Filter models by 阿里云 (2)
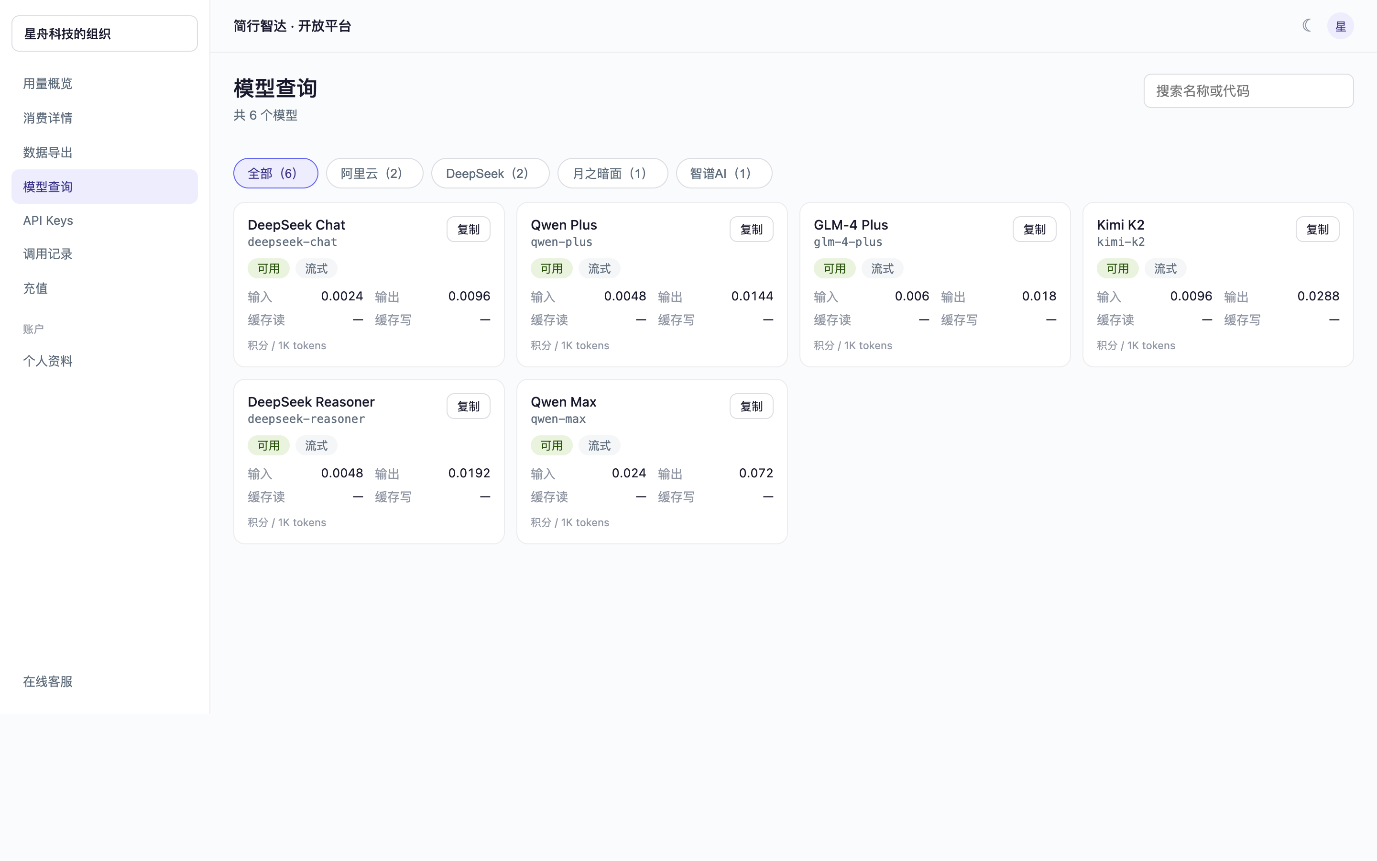 [374, 173]
